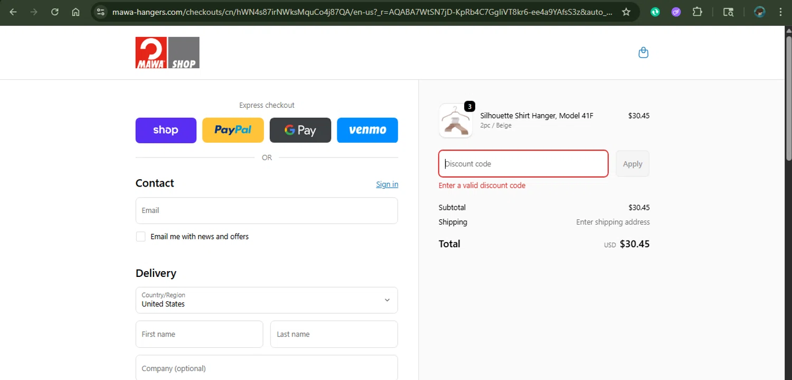Open the tab search icon in the browser toolbar
Screen dimensions: 792x380
click(728, 12)
